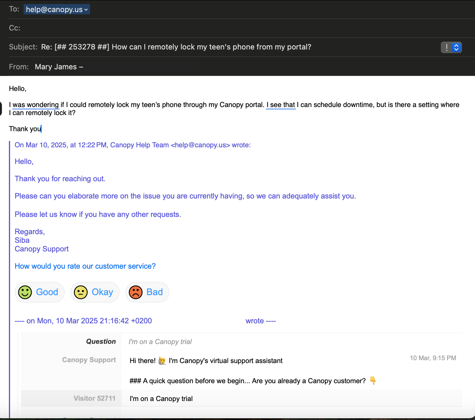The width and height of the screenshot is (475, 420).
Task: Click the "10 Mar, 9:15 PM" timestamp
Action: click(433, 358)
